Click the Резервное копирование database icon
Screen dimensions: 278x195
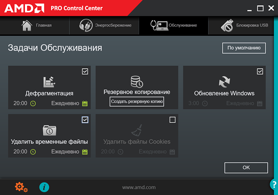point(137,81)
